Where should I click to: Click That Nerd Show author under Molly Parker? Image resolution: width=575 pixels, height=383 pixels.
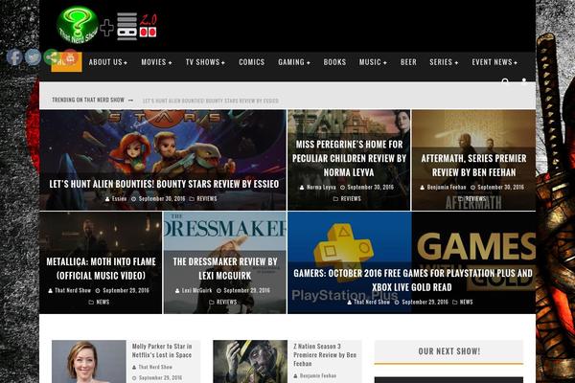(155, 368)
